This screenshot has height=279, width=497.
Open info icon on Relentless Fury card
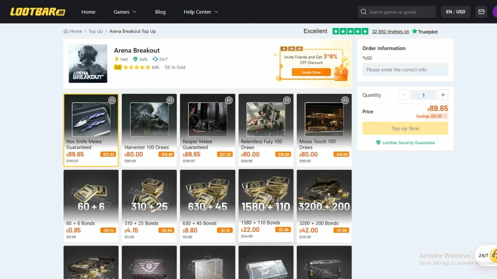(x=287, y=100)
